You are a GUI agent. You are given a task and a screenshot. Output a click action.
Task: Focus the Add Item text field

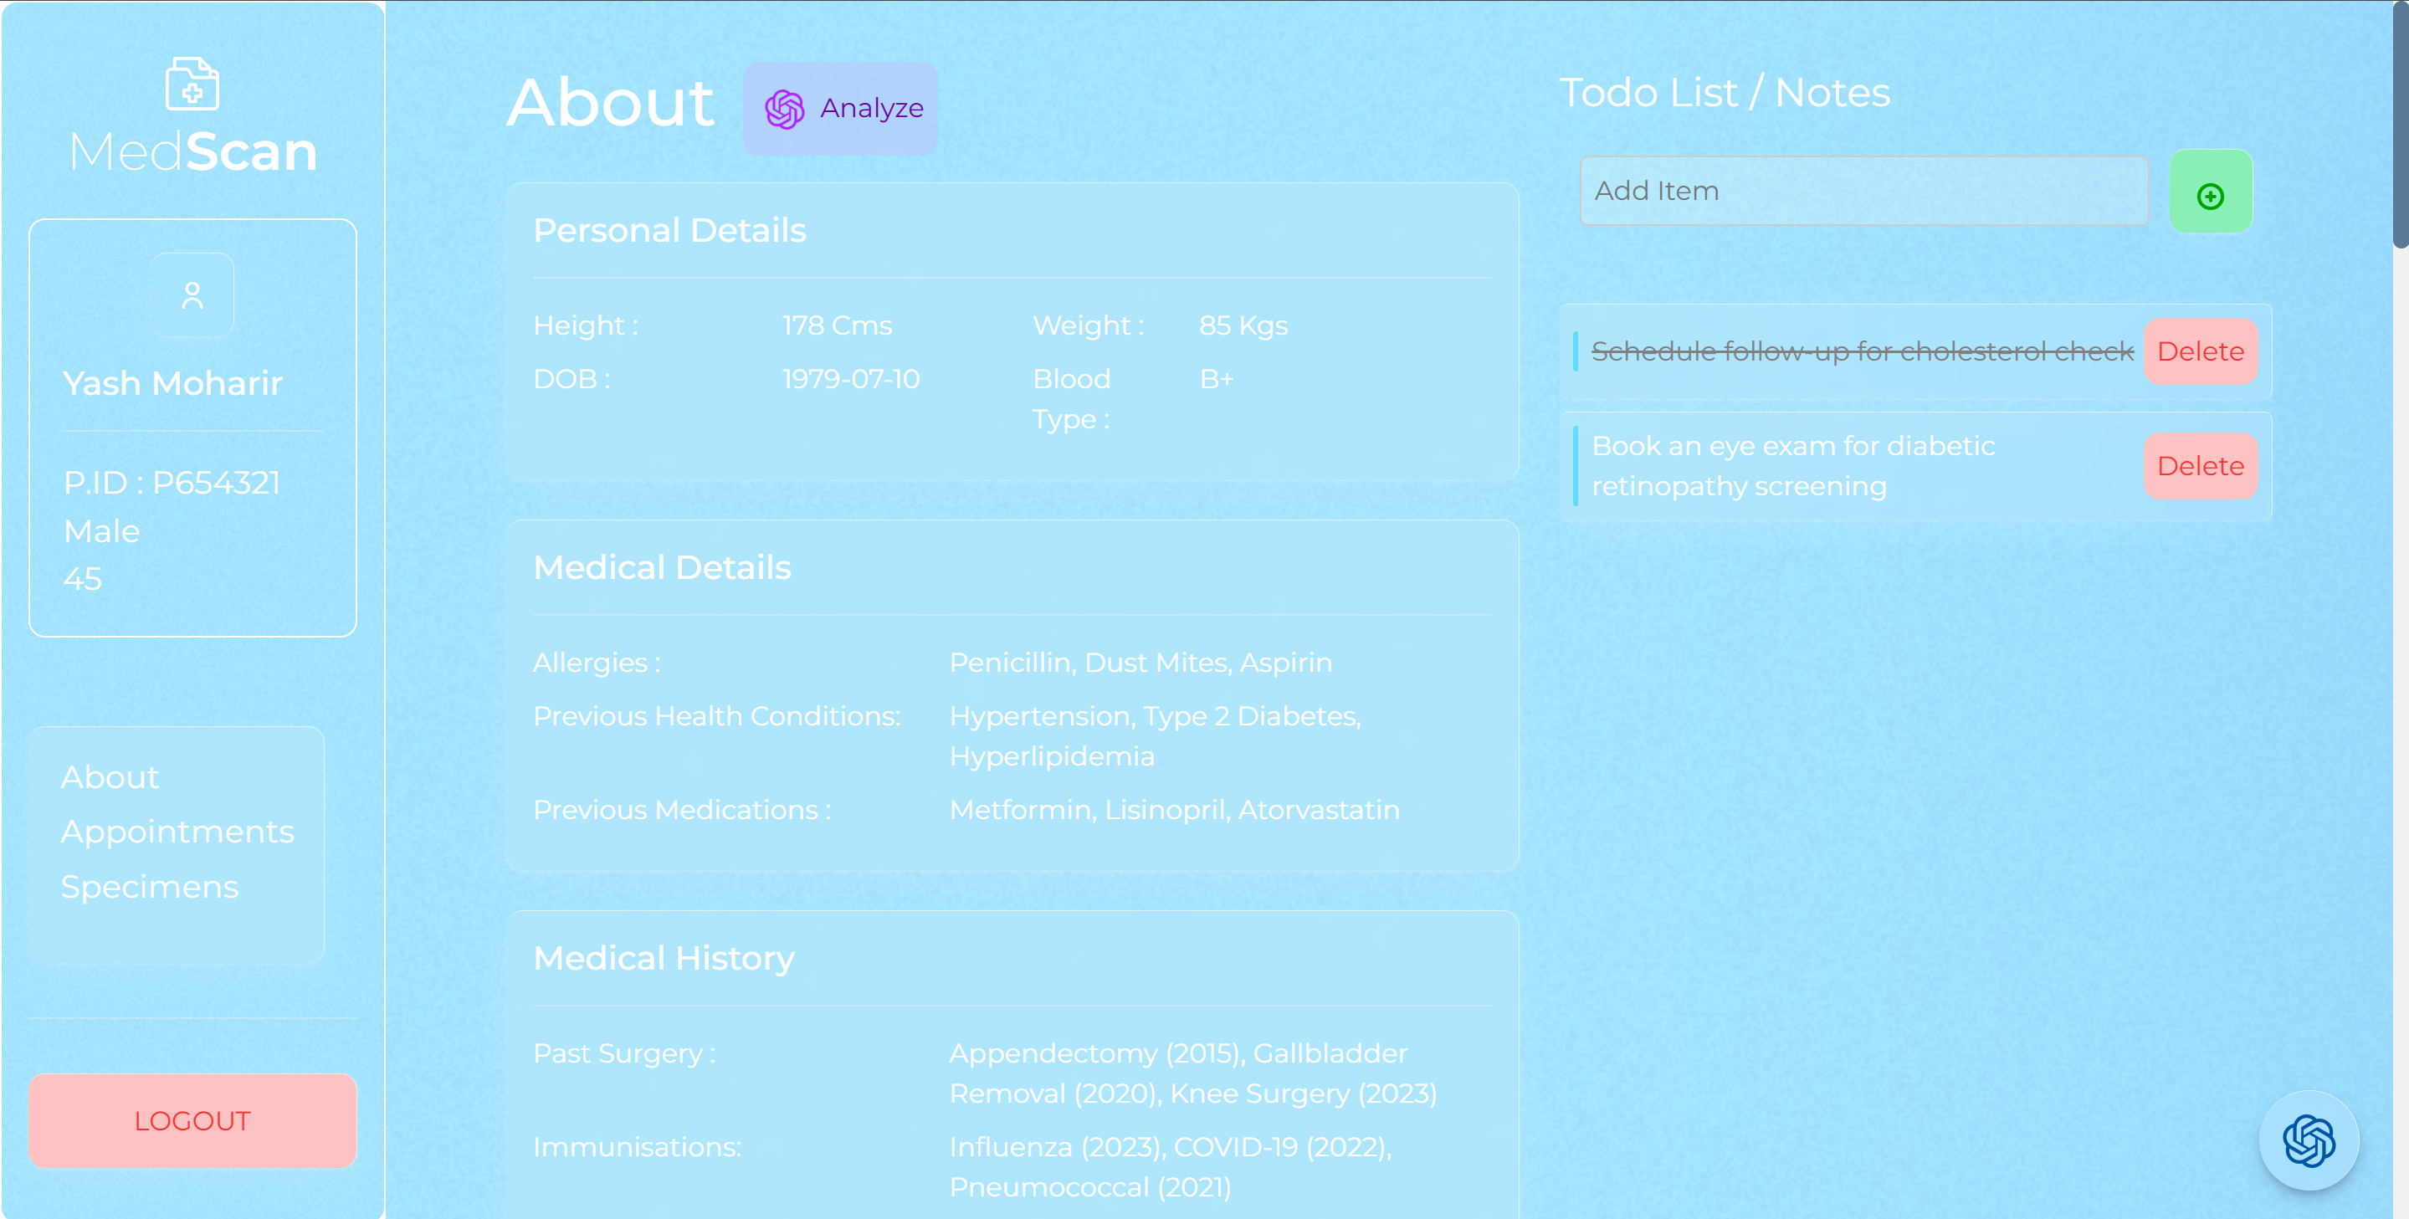click(x=1863, y=191)
